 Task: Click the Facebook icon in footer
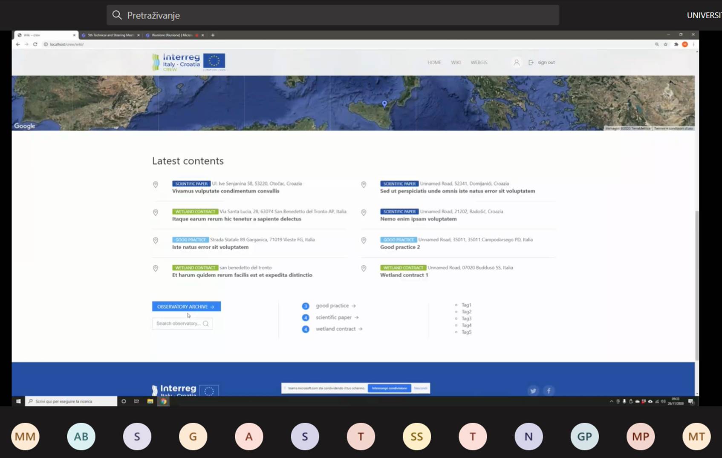pyautogui.click(x=549, y=391)
